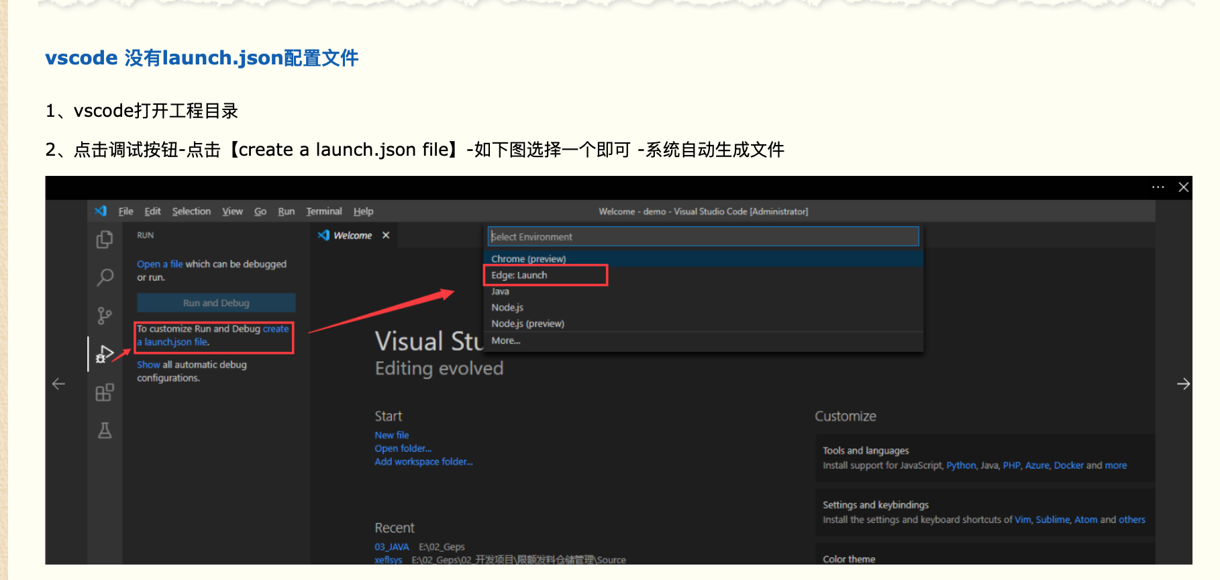
Task: Select the Run and Debug activity icon
Action: 105,354
